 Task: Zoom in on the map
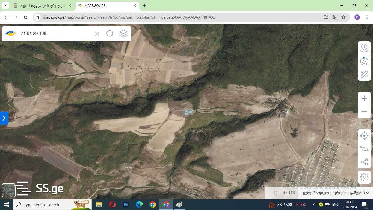coord(364,98)
